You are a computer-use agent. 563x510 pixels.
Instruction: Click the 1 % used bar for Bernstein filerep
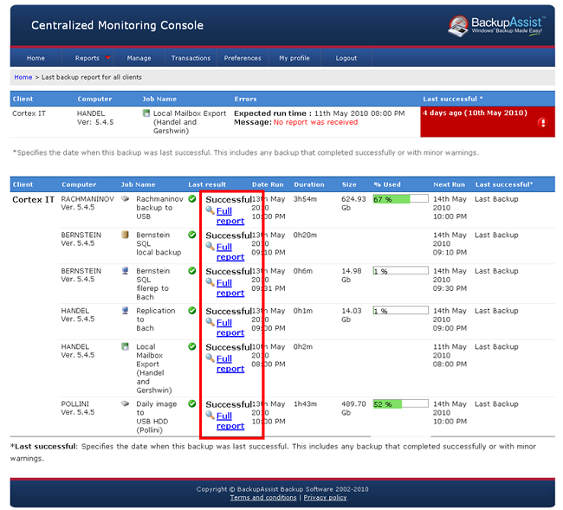(x=400, y=271)
